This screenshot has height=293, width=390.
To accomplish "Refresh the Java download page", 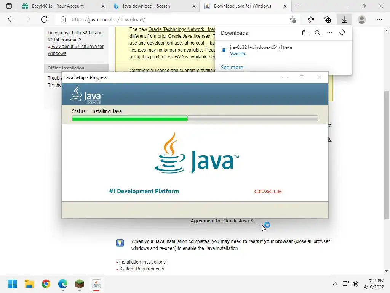I will tap(44, 19).
